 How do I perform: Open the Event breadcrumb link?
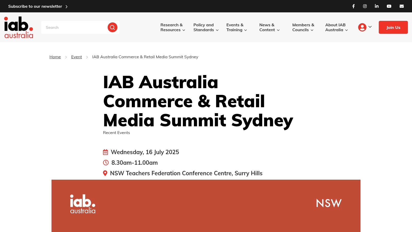[76, 57]
